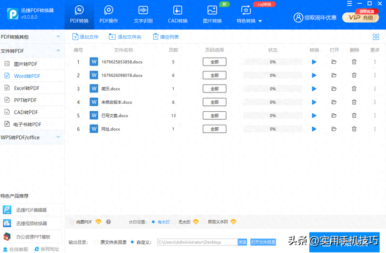This screenshot has width=386, height=253.
Task: Click 清空列表 to clear the list
Action: point(166,37)
